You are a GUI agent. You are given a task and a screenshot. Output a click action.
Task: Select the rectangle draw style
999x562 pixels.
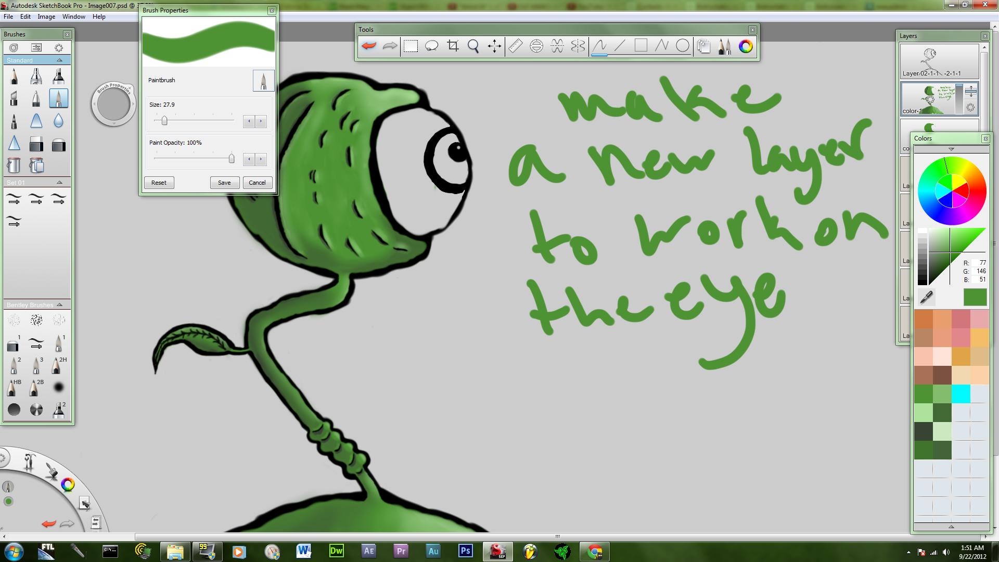tap(641, 46)
